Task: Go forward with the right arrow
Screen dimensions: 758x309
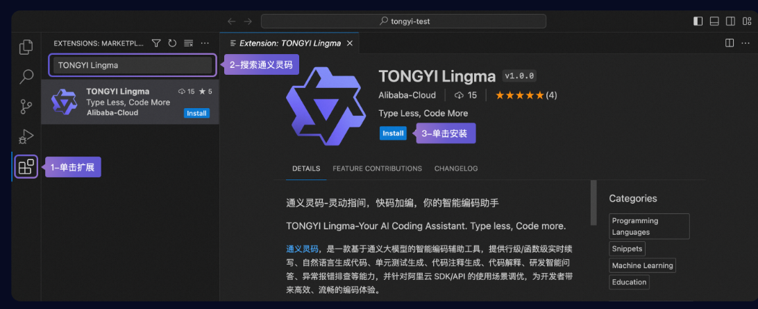Action: tap(248, 21)
